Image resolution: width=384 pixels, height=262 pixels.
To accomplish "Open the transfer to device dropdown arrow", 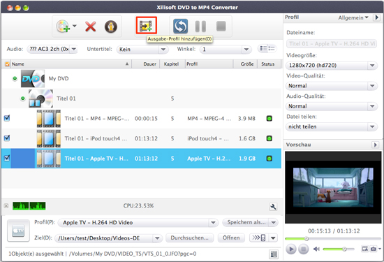I will [x=273, y=238].
